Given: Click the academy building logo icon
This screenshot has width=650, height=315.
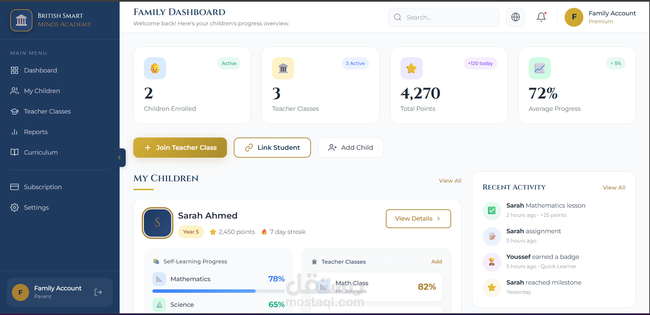Looking at the screenshot, I should (21, 21).
